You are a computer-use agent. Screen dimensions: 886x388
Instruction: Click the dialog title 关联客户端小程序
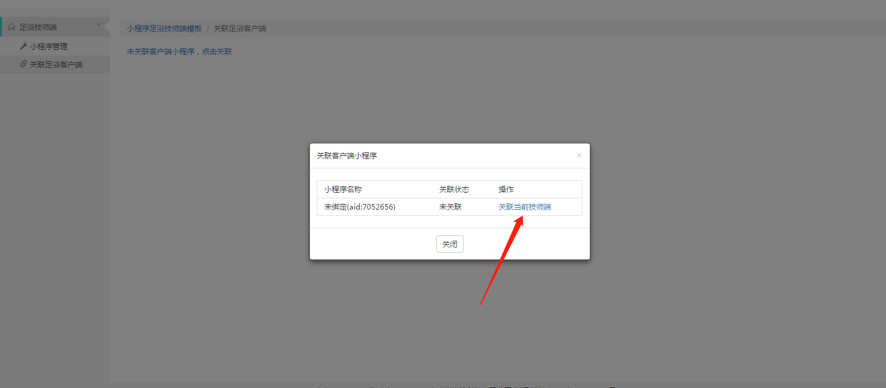coord(347,156)
